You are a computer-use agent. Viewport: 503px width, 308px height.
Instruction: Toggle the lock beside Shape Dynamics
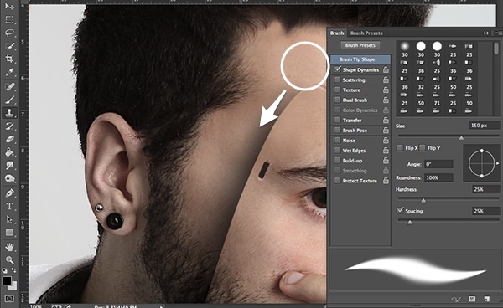[386, 69]
